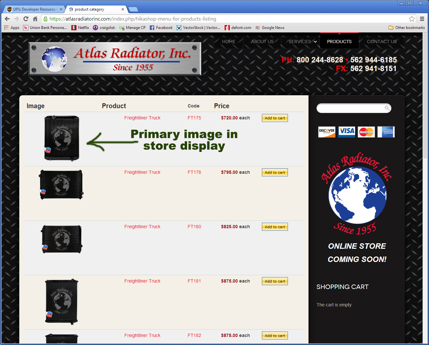Click the FT181 product code

[194, 281]
